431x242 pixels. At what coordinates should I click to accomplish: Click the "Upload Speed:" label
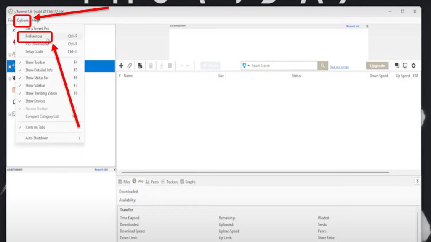pos(229,231)
